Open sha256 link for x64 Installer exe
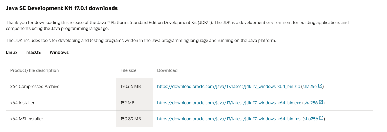This screenshot has width=387, height=132. coord(311,103)
